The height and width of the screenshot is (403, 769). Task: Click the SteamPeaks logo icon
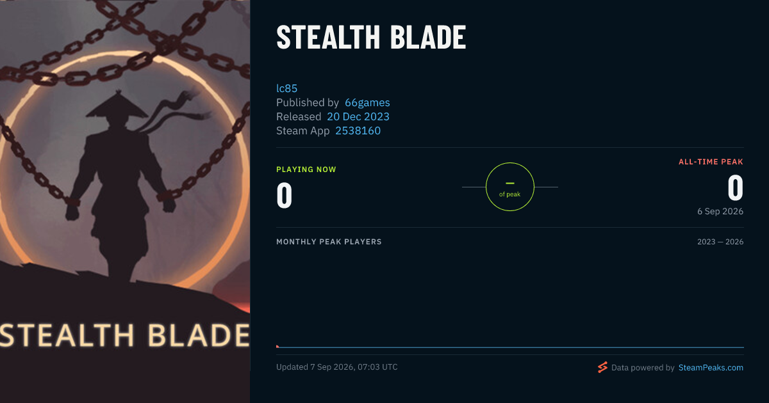(x=602, y=367)
